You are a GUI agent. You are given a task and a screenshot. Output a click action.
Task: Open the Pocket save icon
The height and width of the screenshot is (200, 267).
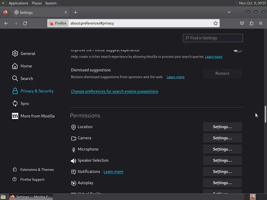coord(242,23)
